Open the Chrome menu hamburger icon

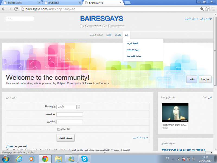tap(213, 9)
